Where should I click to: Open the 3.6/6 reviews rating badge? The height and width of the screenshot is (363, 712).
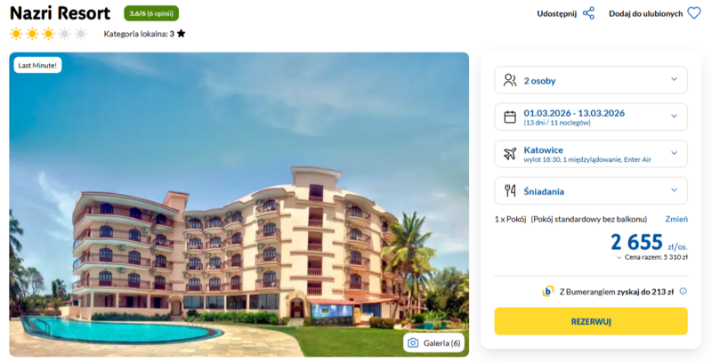point(151,13)
